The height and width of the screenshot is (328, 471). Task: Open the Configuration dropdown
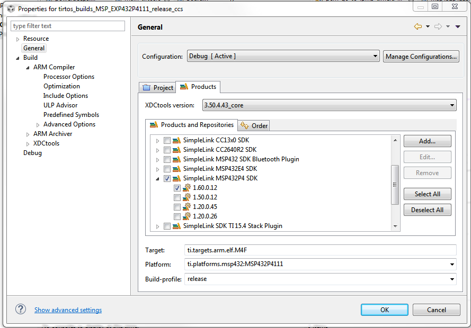283,56
